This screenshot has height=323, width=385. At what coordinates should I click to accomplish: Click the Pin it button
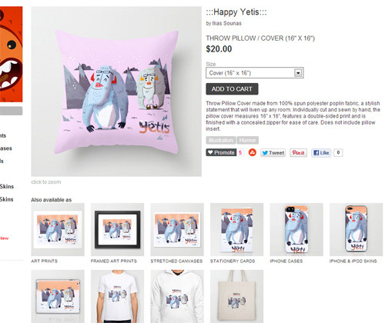298,153
